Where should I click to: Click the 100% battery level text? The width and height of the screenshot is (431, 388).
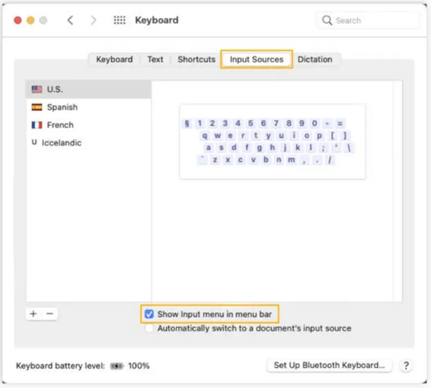pos(139,366)
